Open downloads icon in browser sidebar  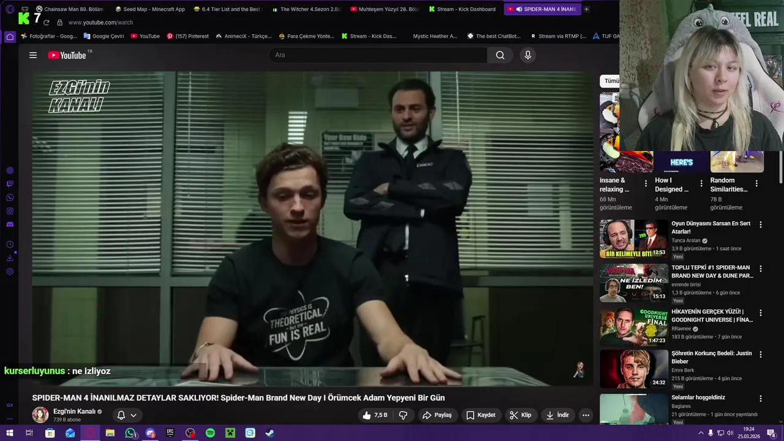[10, 258]
